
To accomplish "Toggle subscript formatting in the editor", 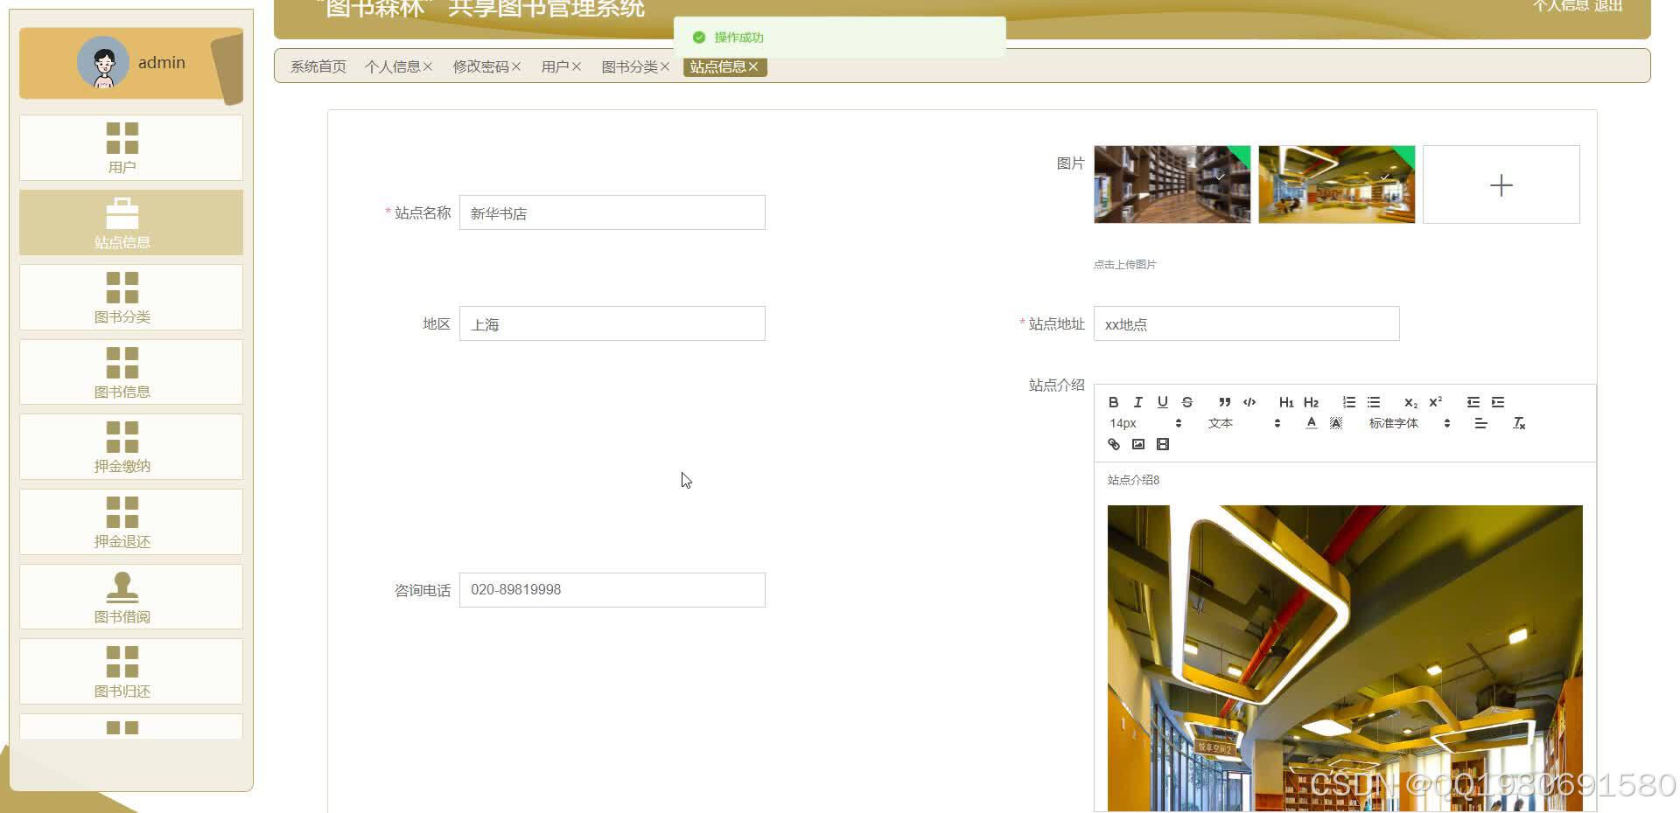I will (1410, 402).
